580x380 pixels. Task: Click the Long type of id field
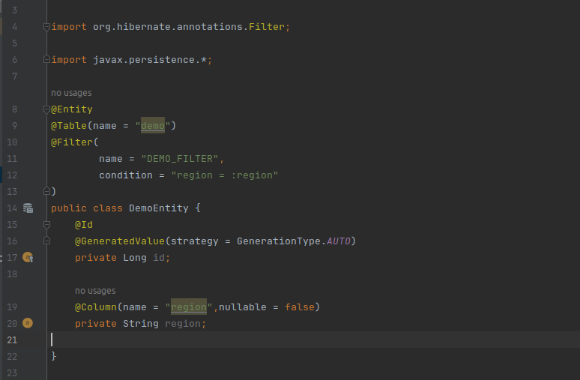(x=135, y=258)
